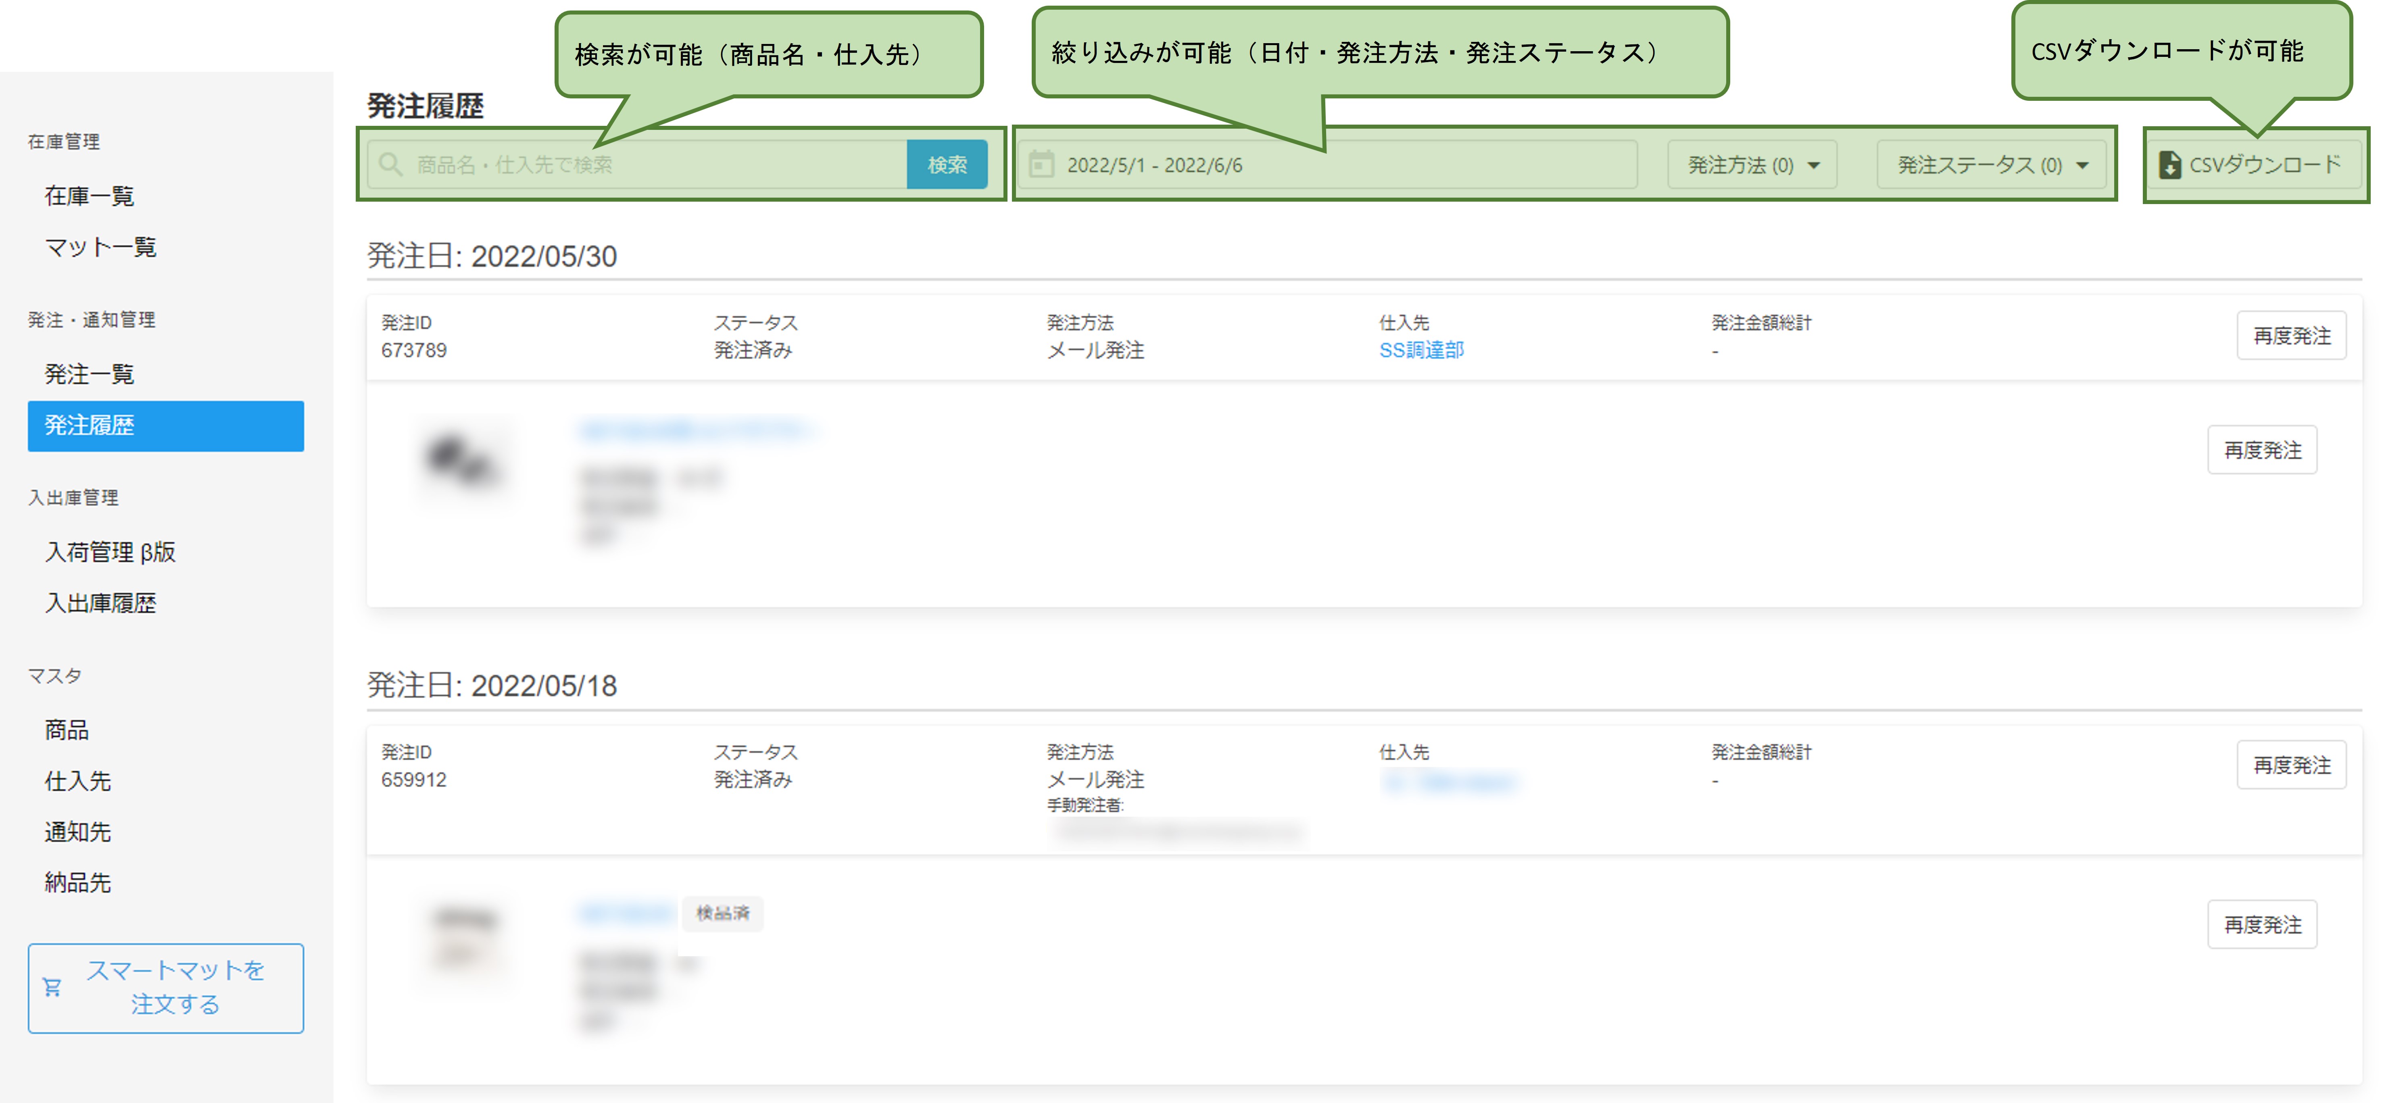
Task: Open 入出庫履歴 in the sidebar
Action: point(101,603)
